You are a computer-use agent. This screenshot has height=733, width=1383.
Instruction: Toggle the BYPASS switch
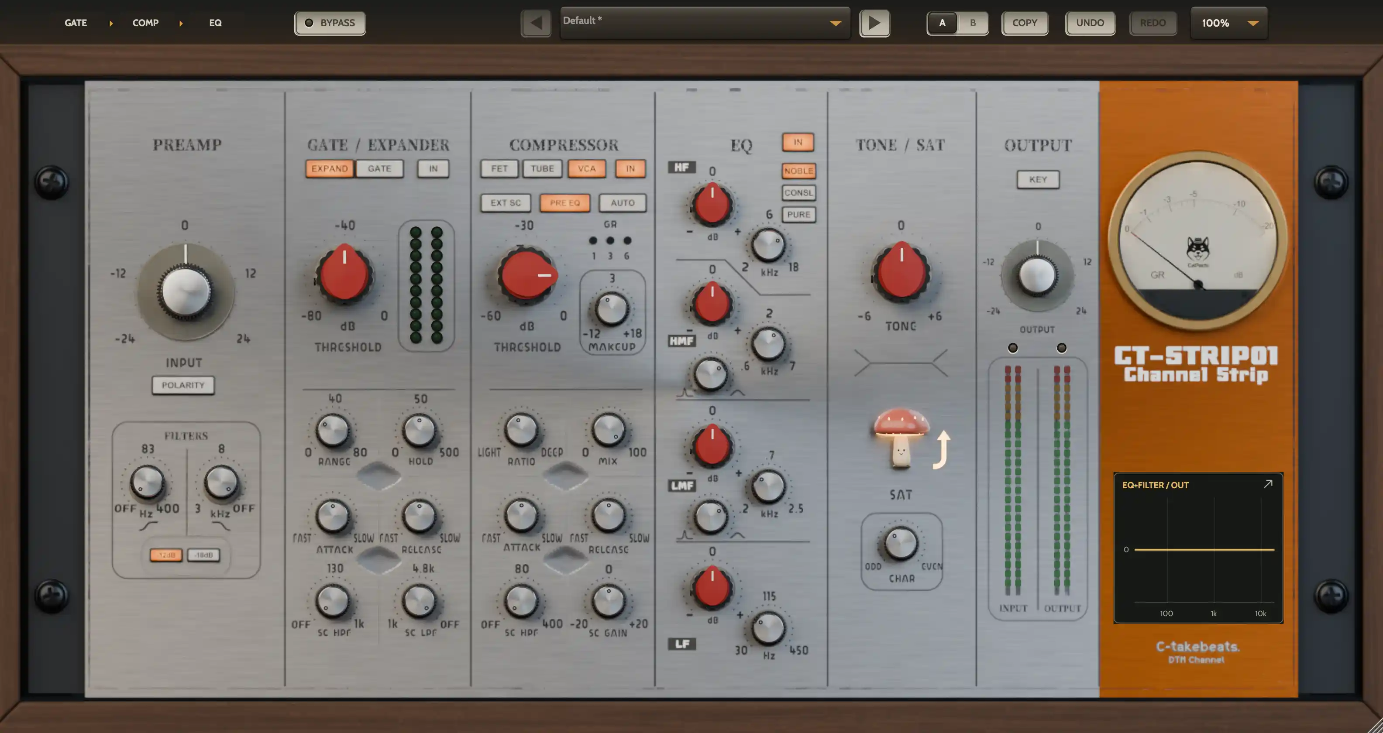(x=330, y=23)
